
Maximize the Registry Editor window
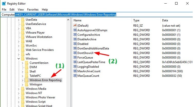click(176, 3)
